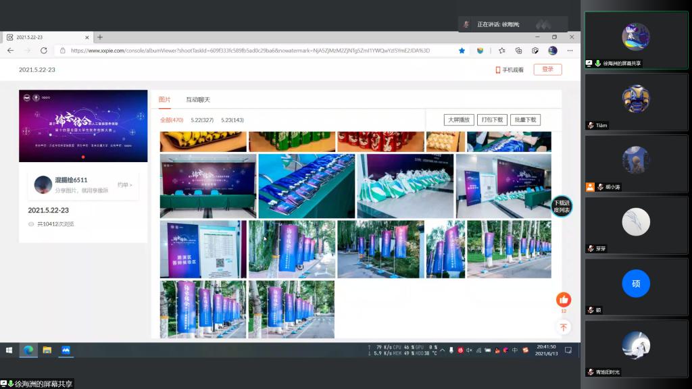The height and width of the screenshot is (389, 692).
Task: Refresh the page in the browser
Action: [x=44, y=51]
